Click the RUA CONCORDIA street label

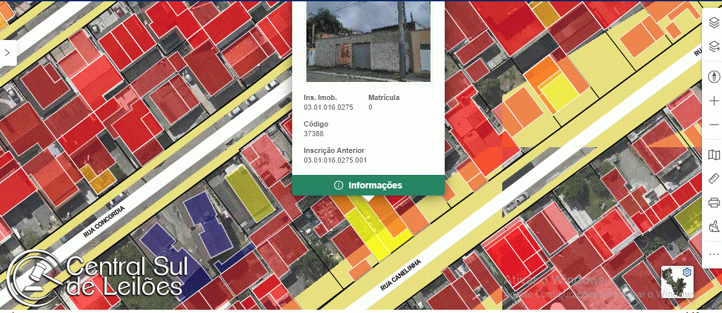[103, 221]
